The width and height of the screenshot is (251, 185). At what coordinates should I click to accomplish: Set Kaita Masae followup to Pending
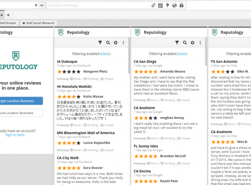91,125
